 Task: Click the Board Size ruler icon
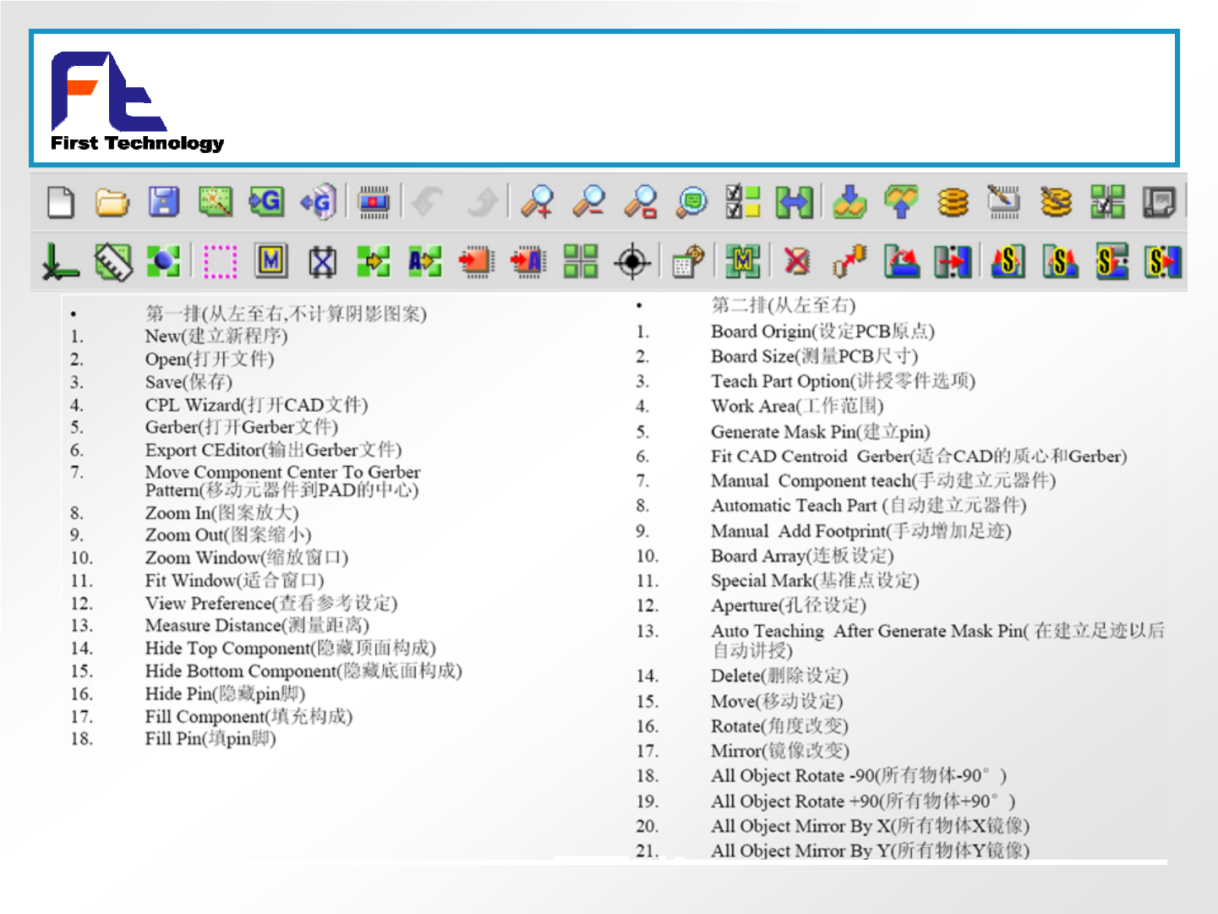point(112,262)
